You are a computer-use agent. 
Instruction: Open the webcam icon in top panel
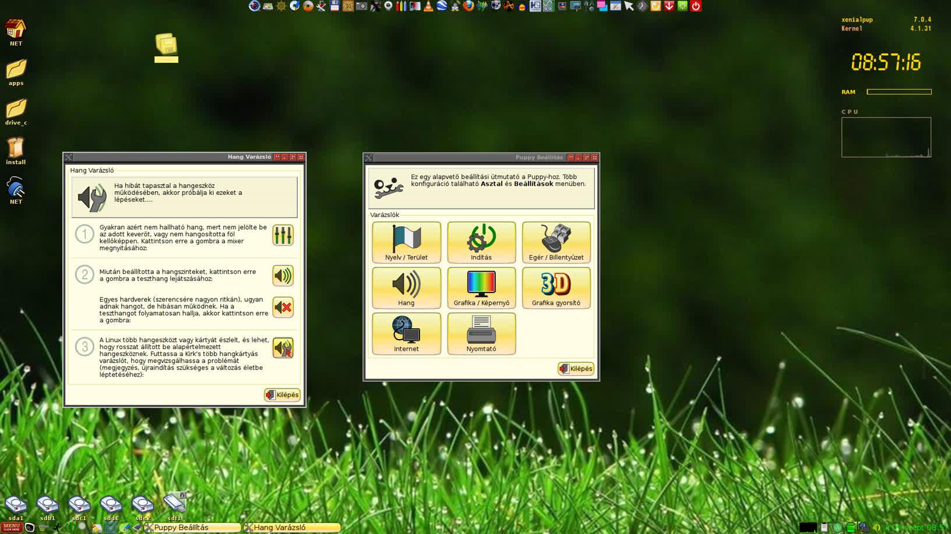pos(388,6)
